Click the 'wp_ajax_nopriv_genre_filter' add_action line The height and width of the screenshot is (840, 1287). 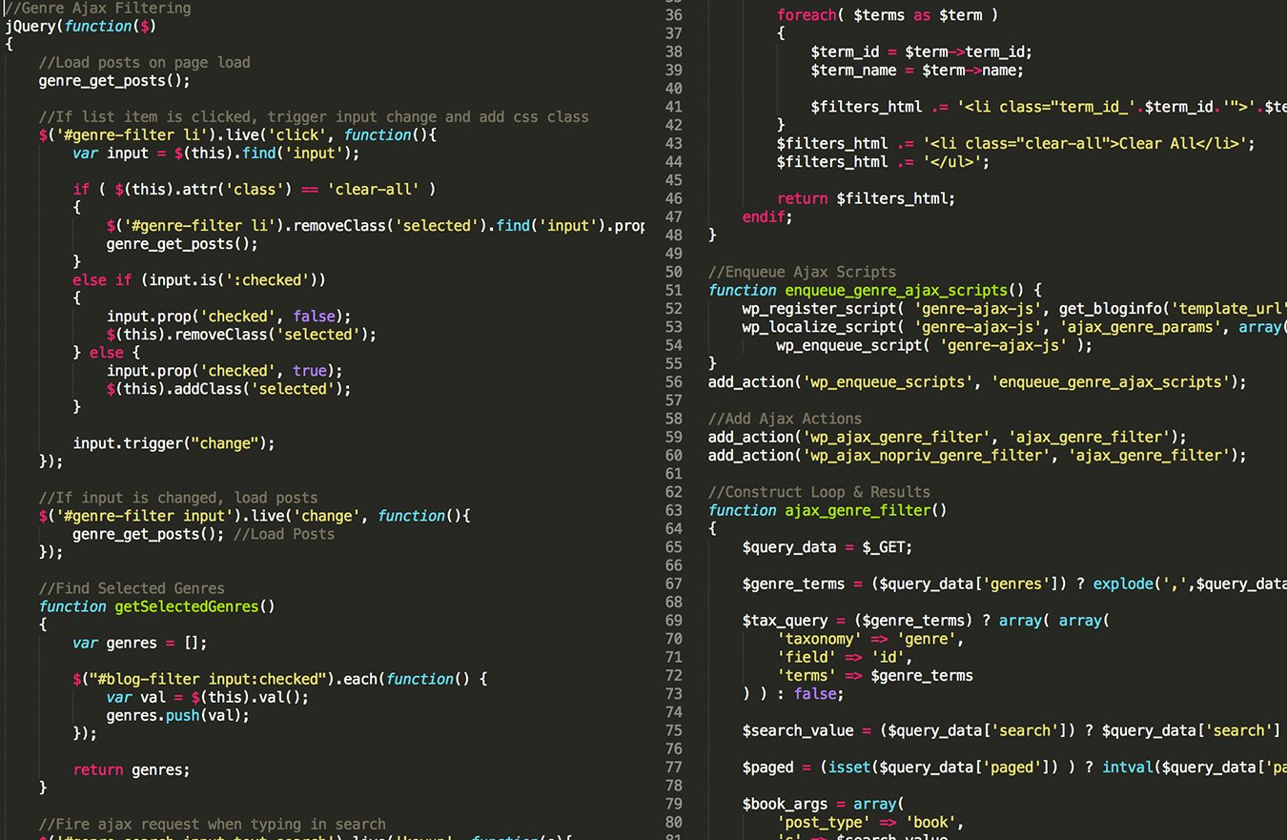pyautogui.click(x=977, y=455)
